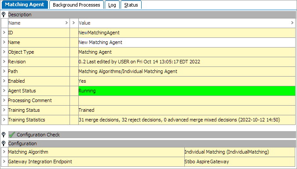Click the Value column header arrow

point(292,23)
